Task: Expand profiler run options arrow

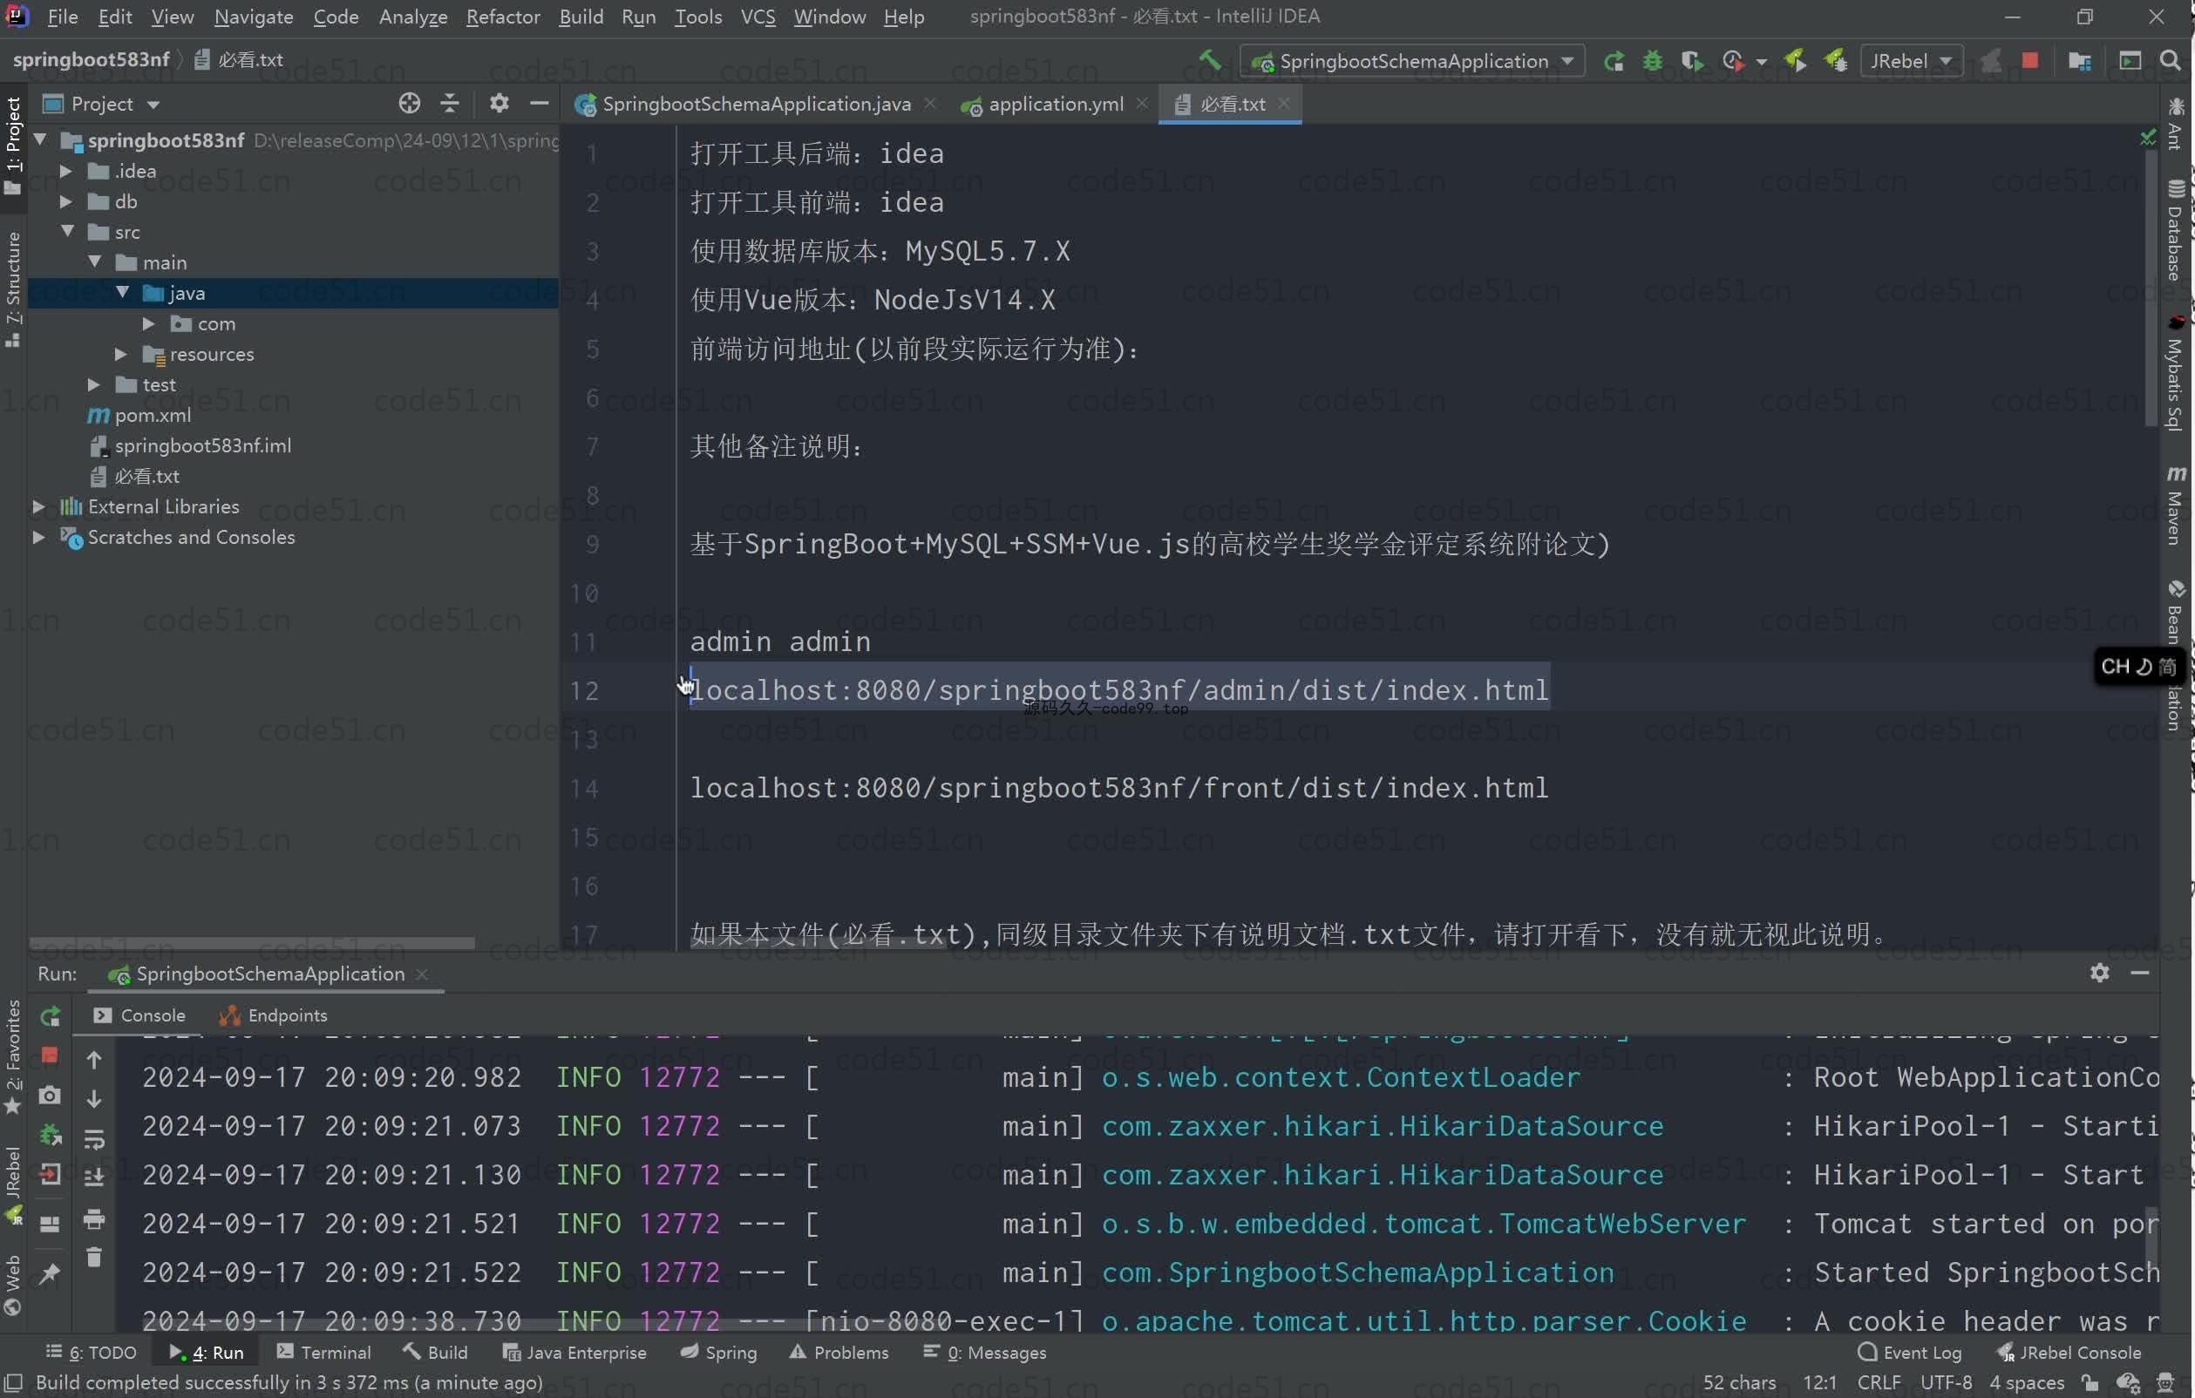Action: tap(1761, 62)
